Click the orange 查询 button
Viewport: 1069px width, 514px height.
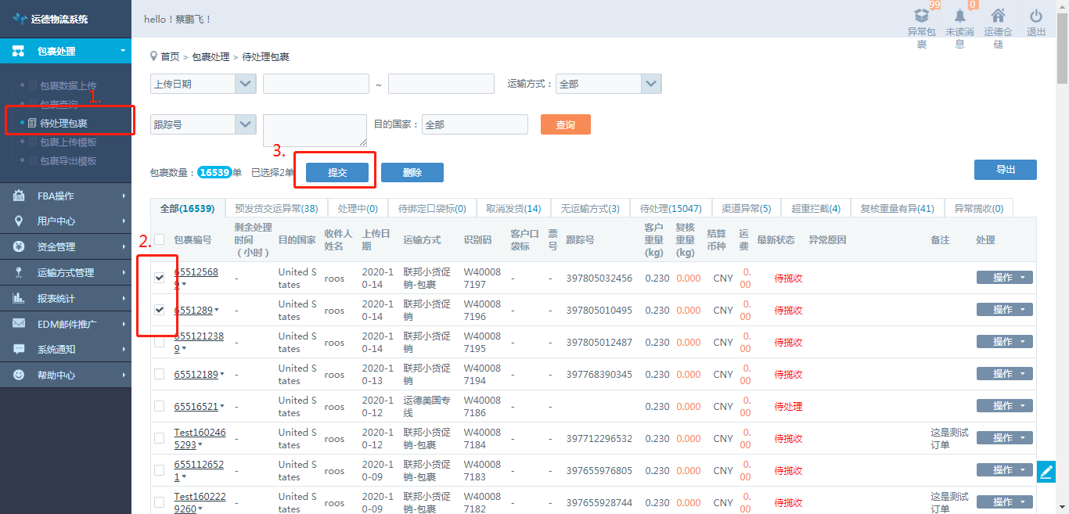tap(565, 125)
